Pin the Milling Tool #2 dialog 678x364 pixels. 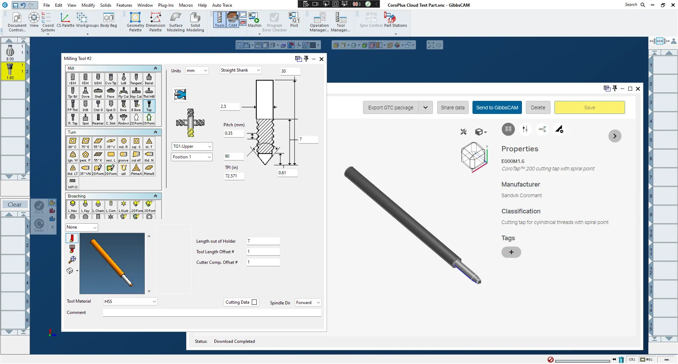pos(306,59)
